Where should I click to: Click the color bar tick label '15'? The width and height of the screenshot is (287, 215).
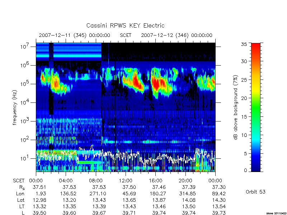(x=244, y=117)
